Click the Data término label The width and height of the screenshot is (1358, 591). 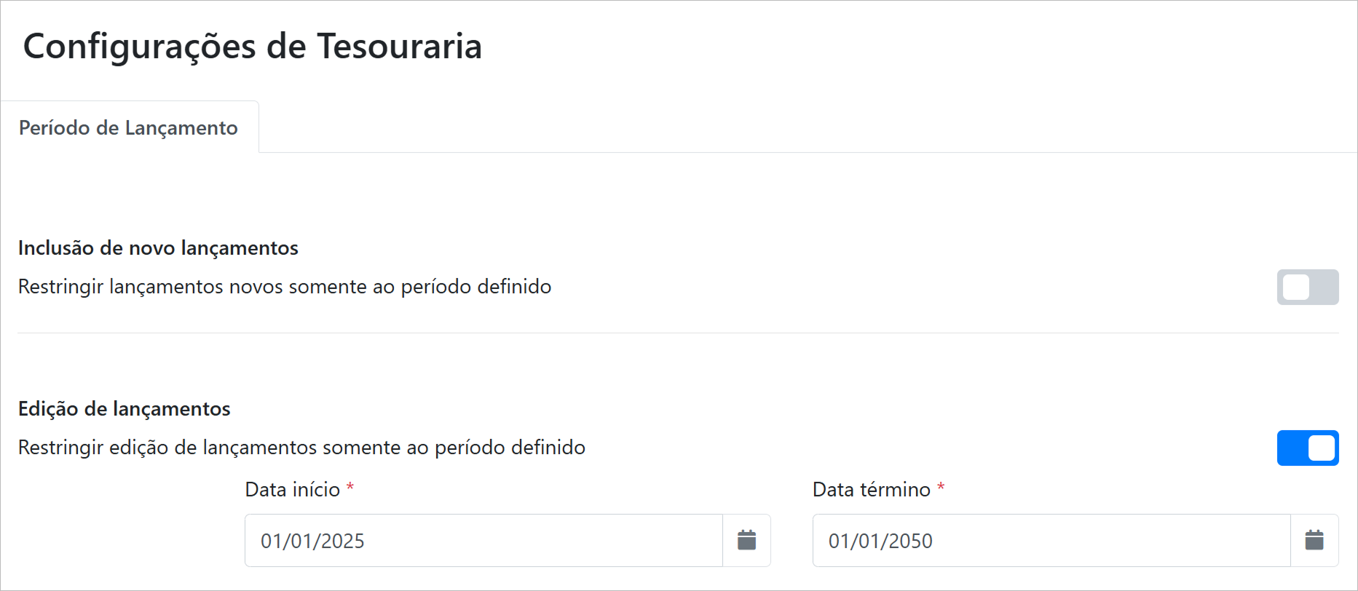[871, 489]
